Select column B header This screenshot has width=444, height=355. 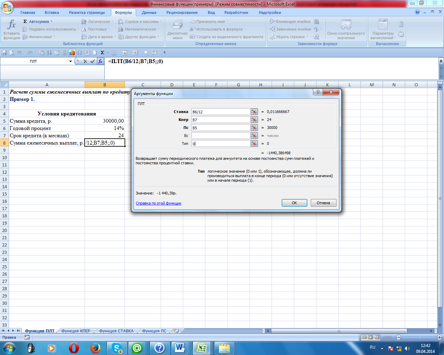pos(105,85)
